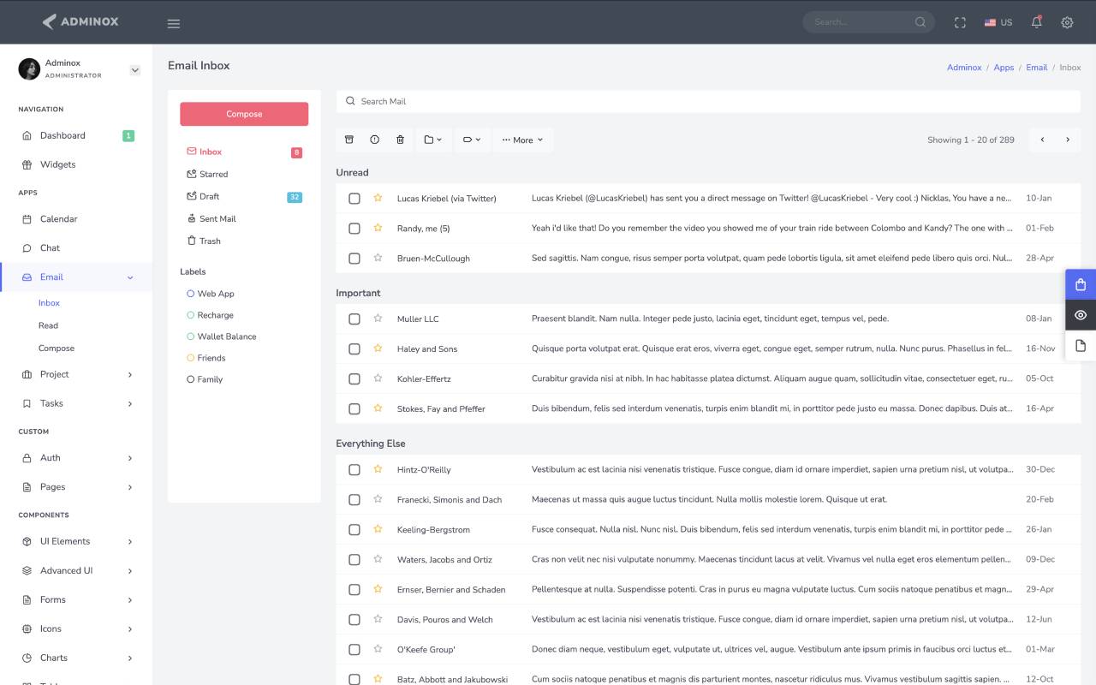The width and height of the screenshot is (1096, 685).
Task: Select the Lucas Kriebel email checkbox
Action: [354, 199]
